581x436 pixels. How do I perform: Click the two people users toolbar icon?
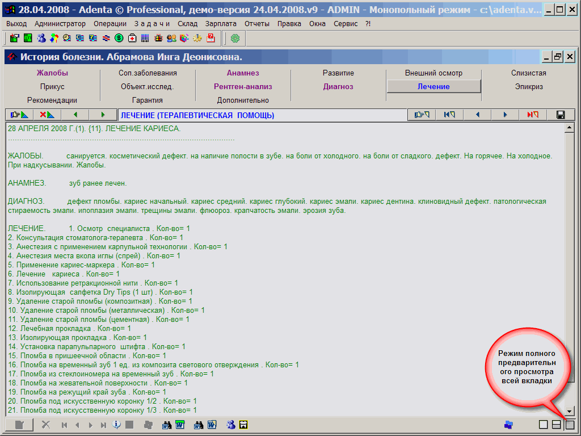pyautogui.click(x=171, y=38)
